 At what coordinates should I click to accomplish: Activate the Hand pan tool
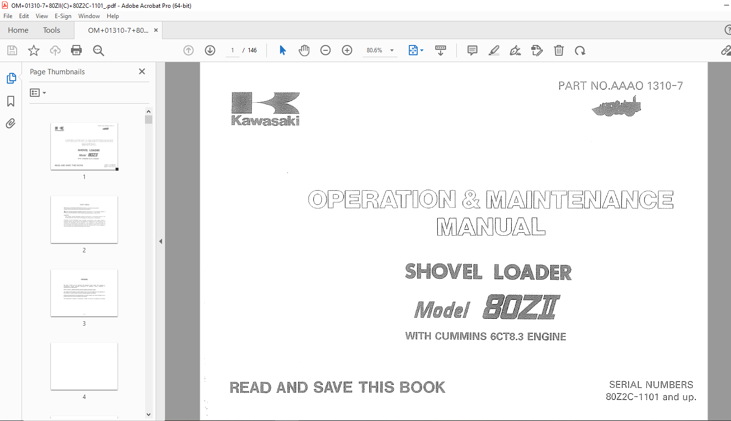[x=304, y=50]
